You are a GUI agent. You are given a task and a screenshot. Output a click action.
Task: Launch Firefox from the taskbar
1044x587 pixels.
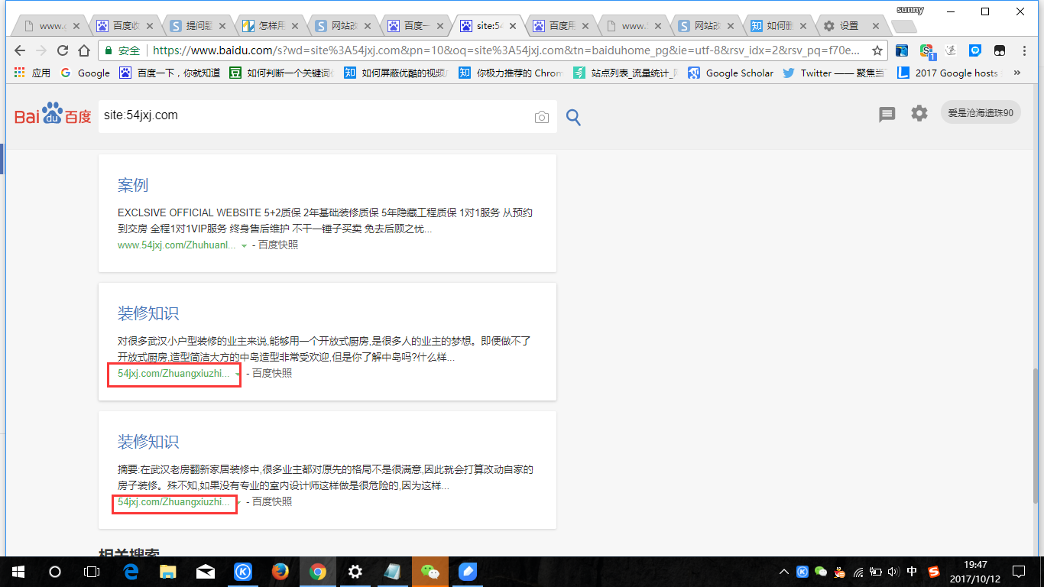[280, 571]
